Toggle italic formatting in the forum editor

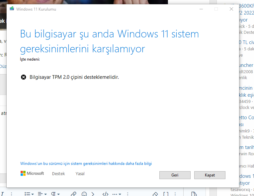[x=2, y=194]
